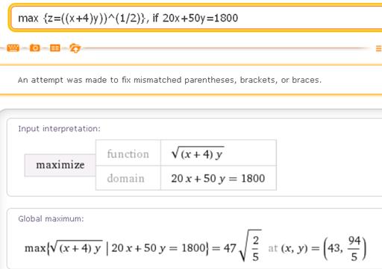Open the data table input icon
The height and width of the screenshot is (269, 382).
55,48
